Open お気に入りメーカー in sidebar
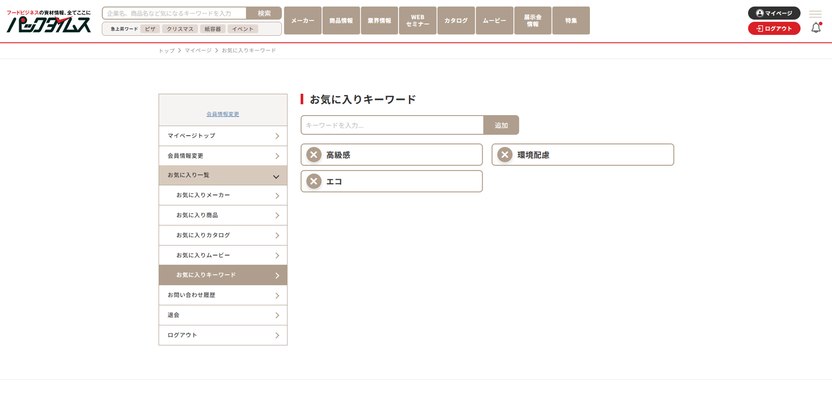 223,195
